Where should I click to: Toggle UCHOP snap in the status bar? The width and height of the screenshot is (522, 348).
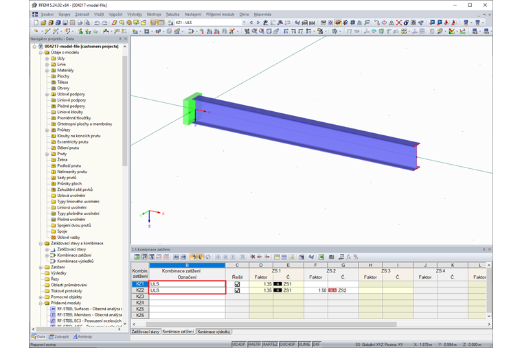point(239,345)
